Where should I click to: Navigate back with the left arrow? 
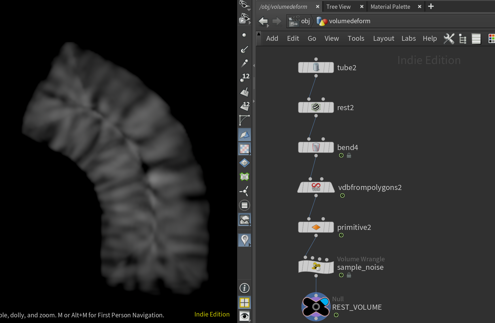pos(263,21)
